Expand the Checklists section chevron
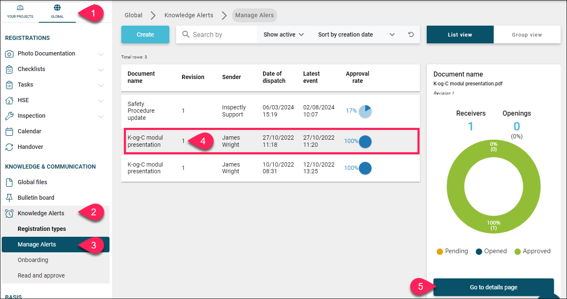 101,69
